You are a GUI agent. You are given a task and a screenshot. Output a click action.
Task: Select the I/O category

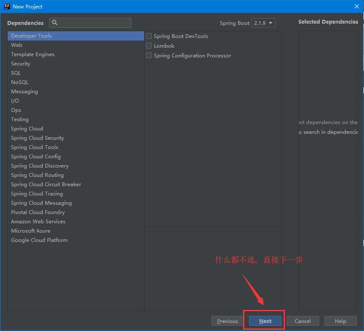tap(76, 101)
